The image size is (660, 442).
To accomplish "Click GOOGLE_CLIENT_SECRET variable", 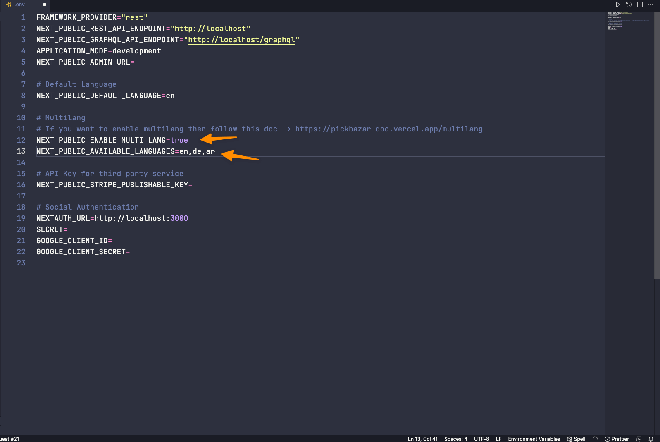I will 81,252.
